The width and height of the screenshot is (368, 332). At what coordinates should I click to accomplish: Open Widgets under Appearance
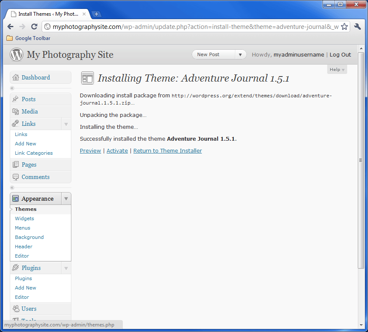point(24,218)
